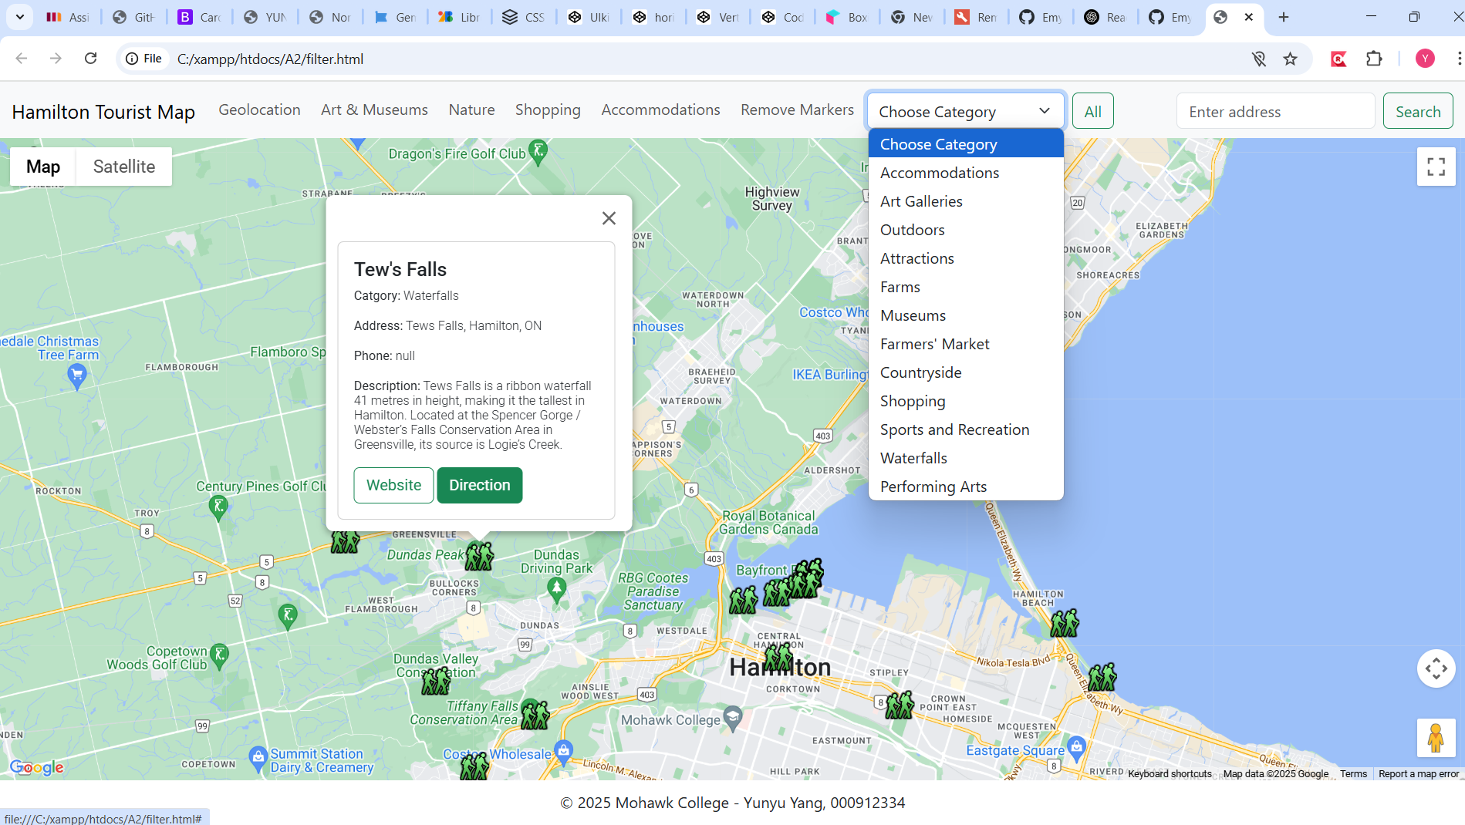Choose Outdoors in the category list
The image size is (1465, 825).
coord(965,230)
